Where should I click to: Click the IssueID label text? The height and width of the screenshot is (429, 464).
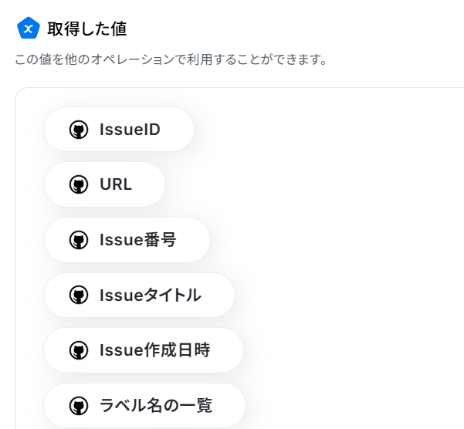130,130
